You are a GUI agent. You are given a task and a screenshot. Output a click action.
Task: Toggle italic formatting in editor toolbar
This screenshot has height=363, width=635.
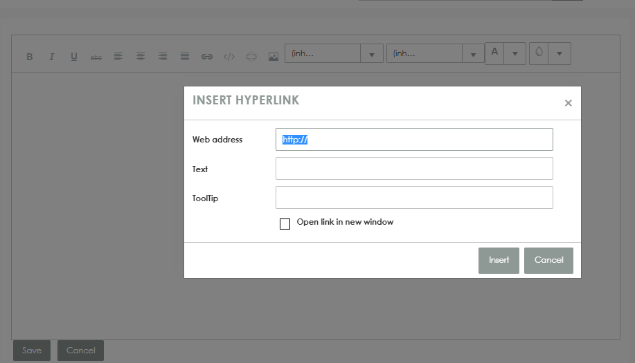[51, 57]
